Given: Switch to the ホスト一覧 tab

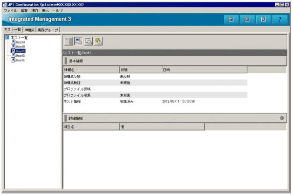Looking at the screenshot, I should tap(13, 30).
